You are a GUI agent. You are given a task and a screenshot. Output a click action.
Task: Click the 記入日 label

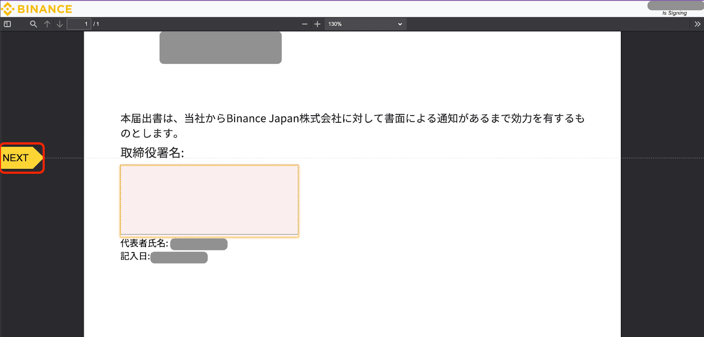[x=135, y=256]
